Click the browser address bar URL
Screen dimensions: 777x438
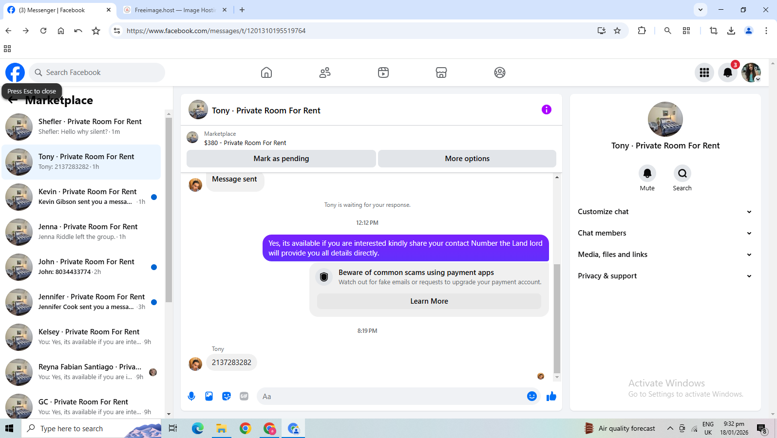pos(216,31)
